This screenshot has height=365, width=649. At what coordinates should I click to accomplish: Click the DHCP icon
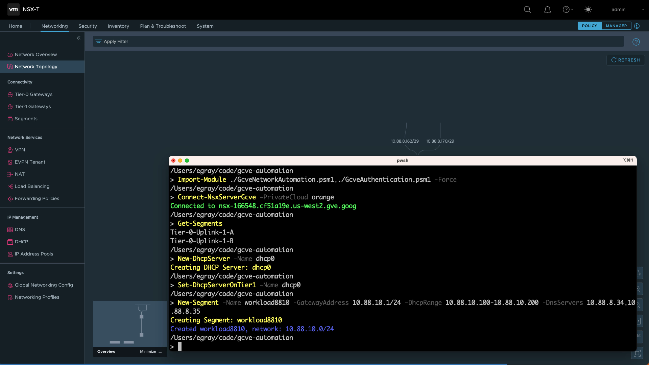point(10,242)
